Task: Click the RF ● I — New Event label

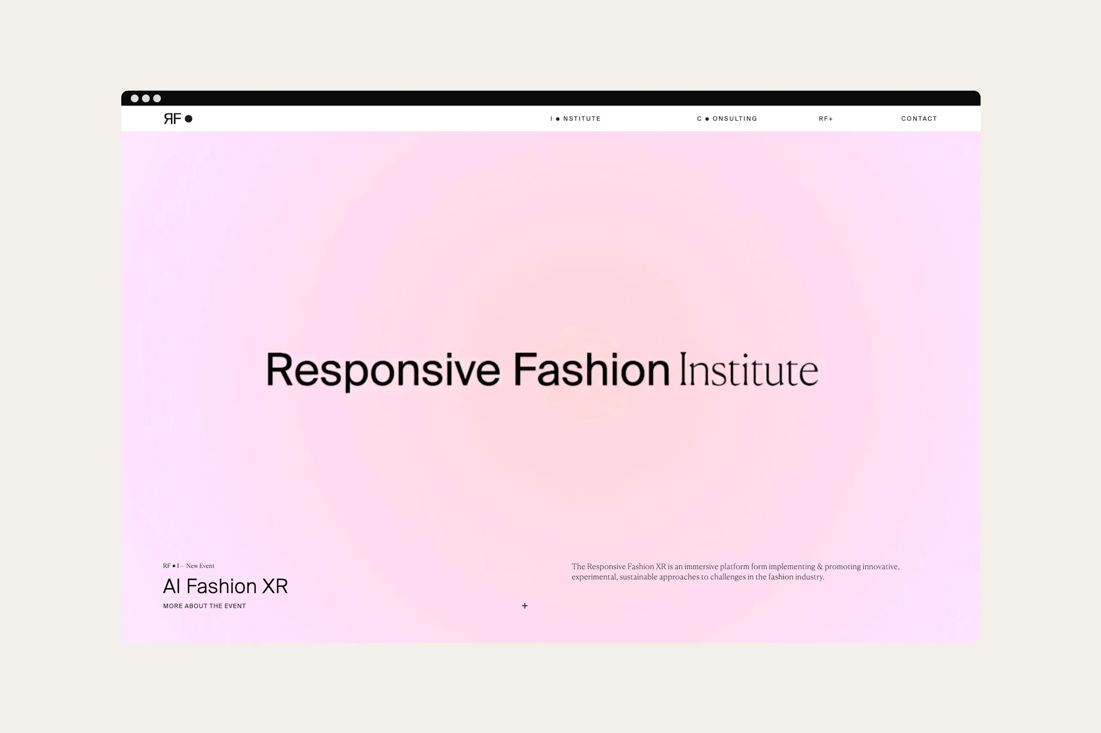Action: (x=188, y=565)
